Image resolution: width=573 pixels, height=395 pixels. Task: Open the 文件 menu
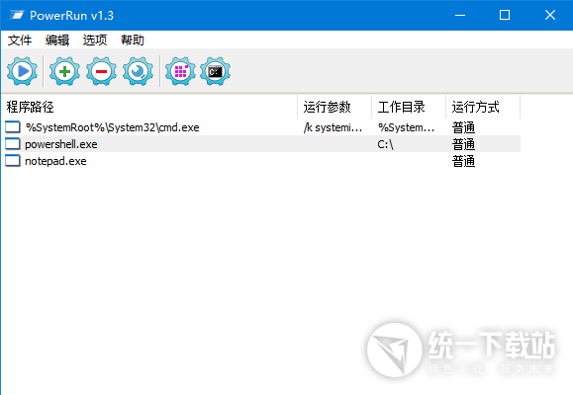(20, 40)
